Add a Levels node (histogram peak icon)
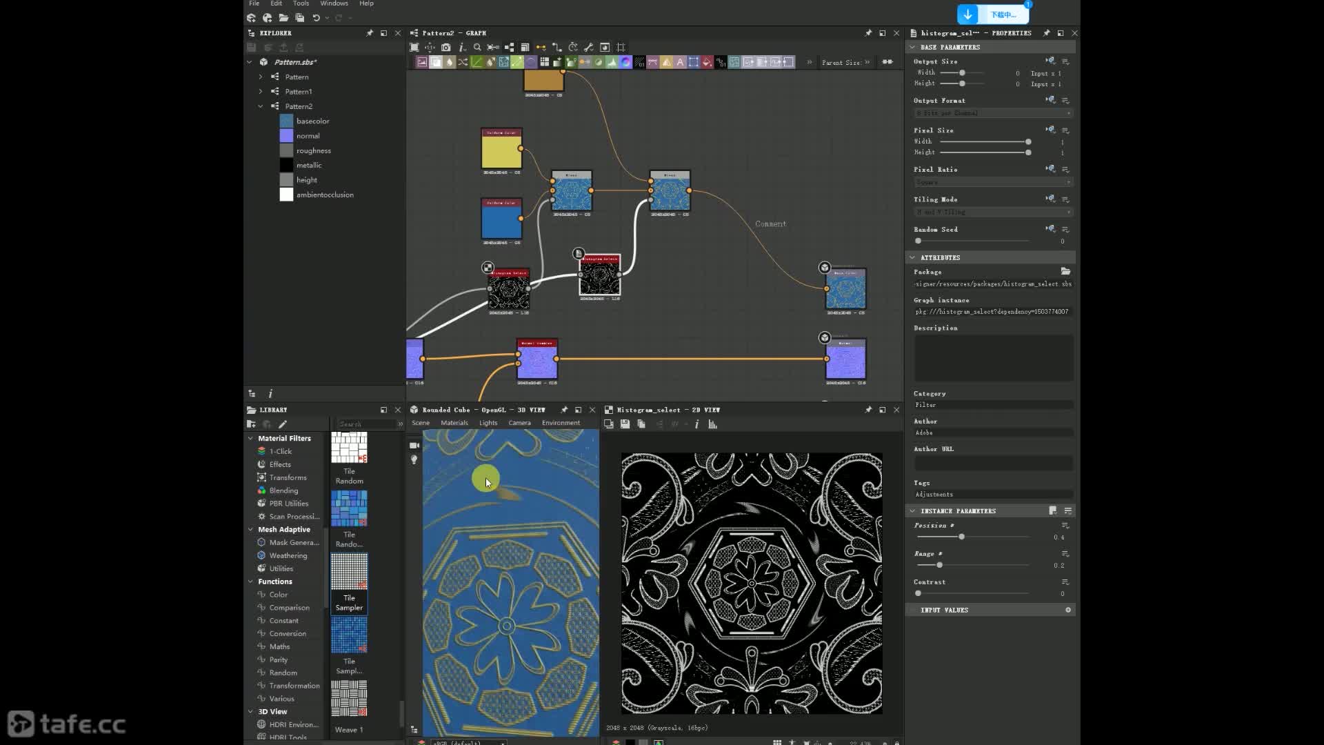Viewport: 1324px width, 745px height. click(612, 62)
